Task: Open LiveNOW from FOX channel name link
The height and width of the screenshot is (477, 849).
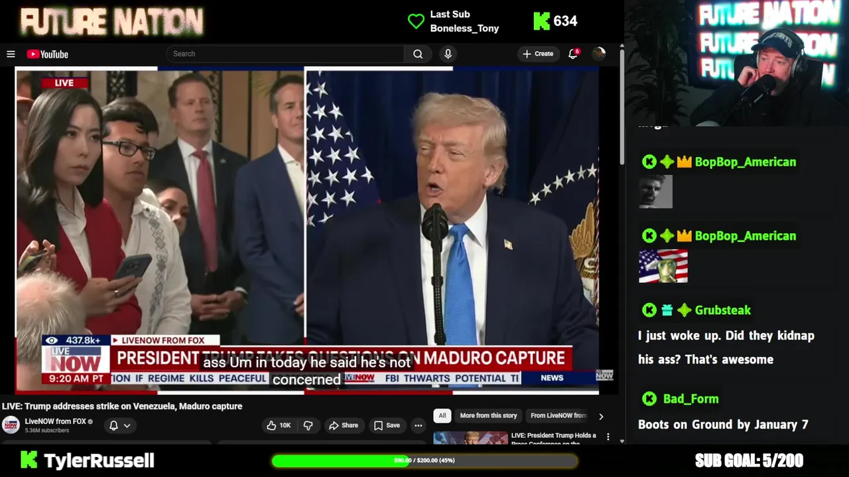Action: (x=56, y=421)
